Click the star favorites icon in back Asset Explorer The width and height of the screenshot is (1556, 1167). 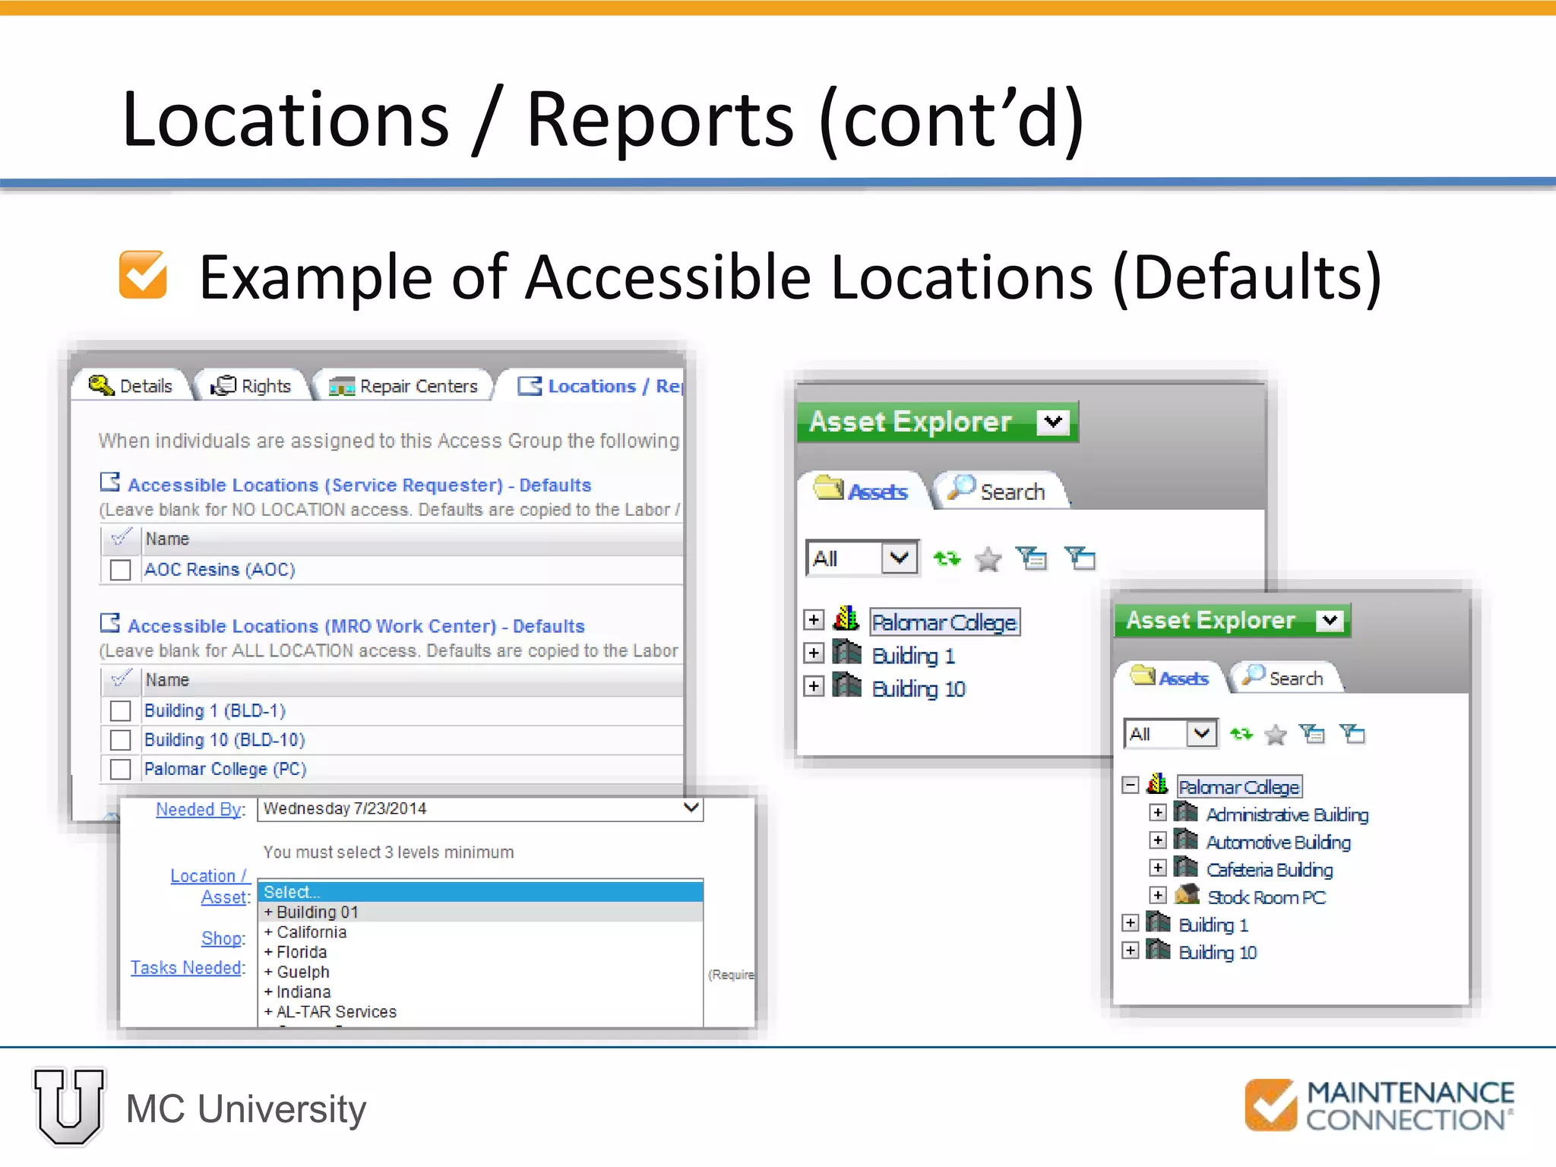point(988,560)
